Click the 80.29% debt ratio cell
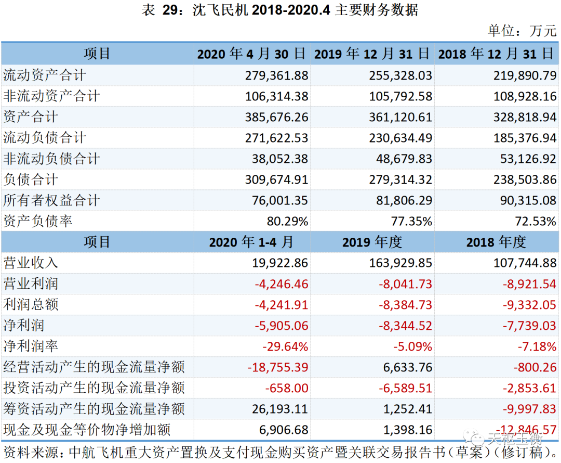The width and height of the screenshot is (561, 463). (x=287, y=221)
